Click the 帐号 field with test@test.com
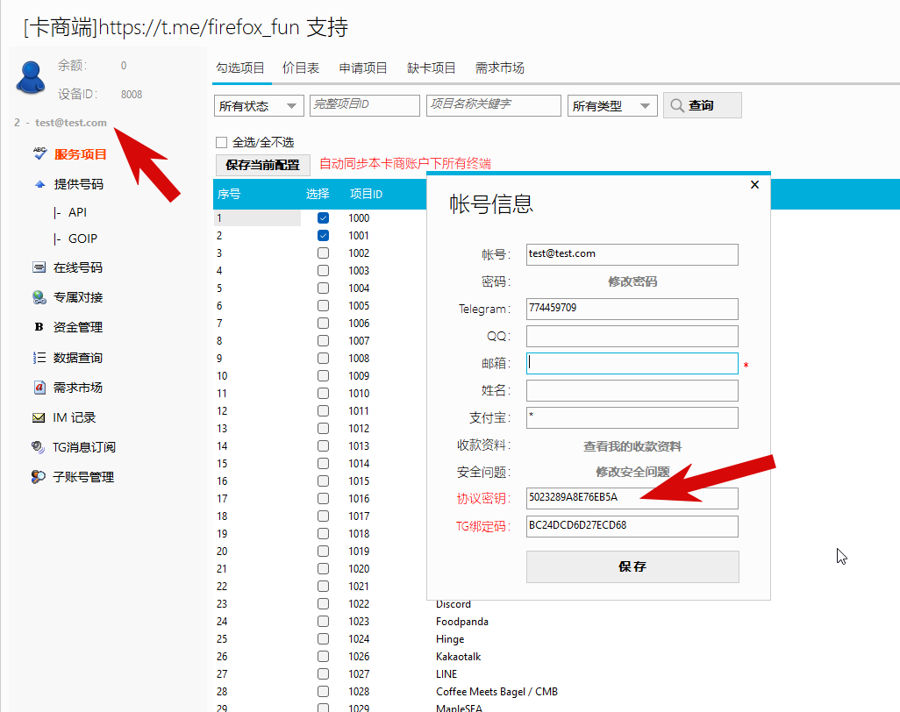The image size is (900, 712). (632, 254)
